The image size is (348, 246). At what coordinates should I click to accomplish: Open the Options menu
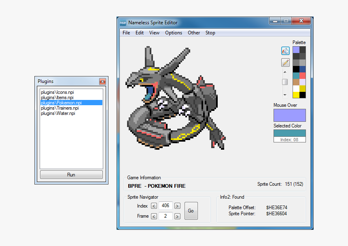coord(174,33)
